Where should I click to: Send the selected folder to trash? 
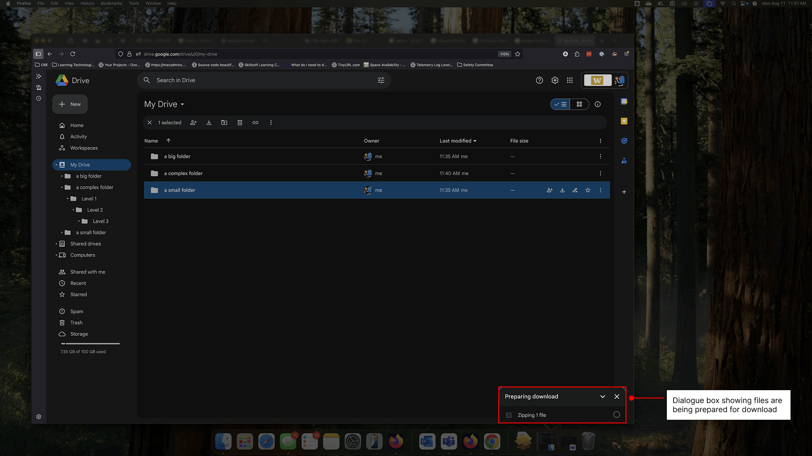pyautogui.click(x=240, y=123)
